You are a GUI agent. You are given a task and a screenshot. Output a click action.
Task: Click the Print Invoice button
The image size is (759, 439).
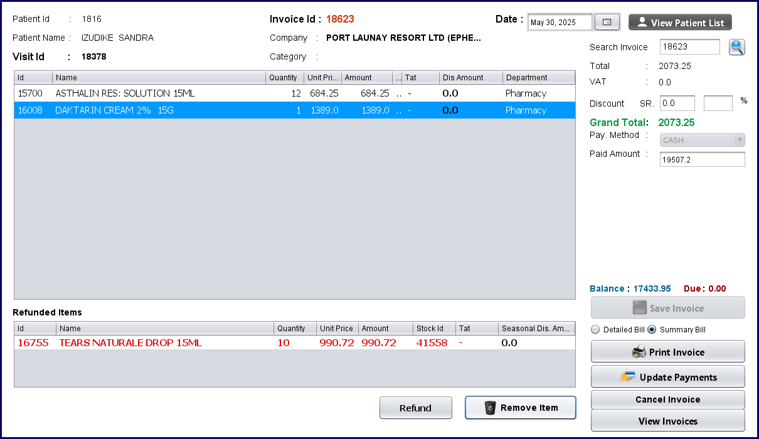tap(667, 352)
